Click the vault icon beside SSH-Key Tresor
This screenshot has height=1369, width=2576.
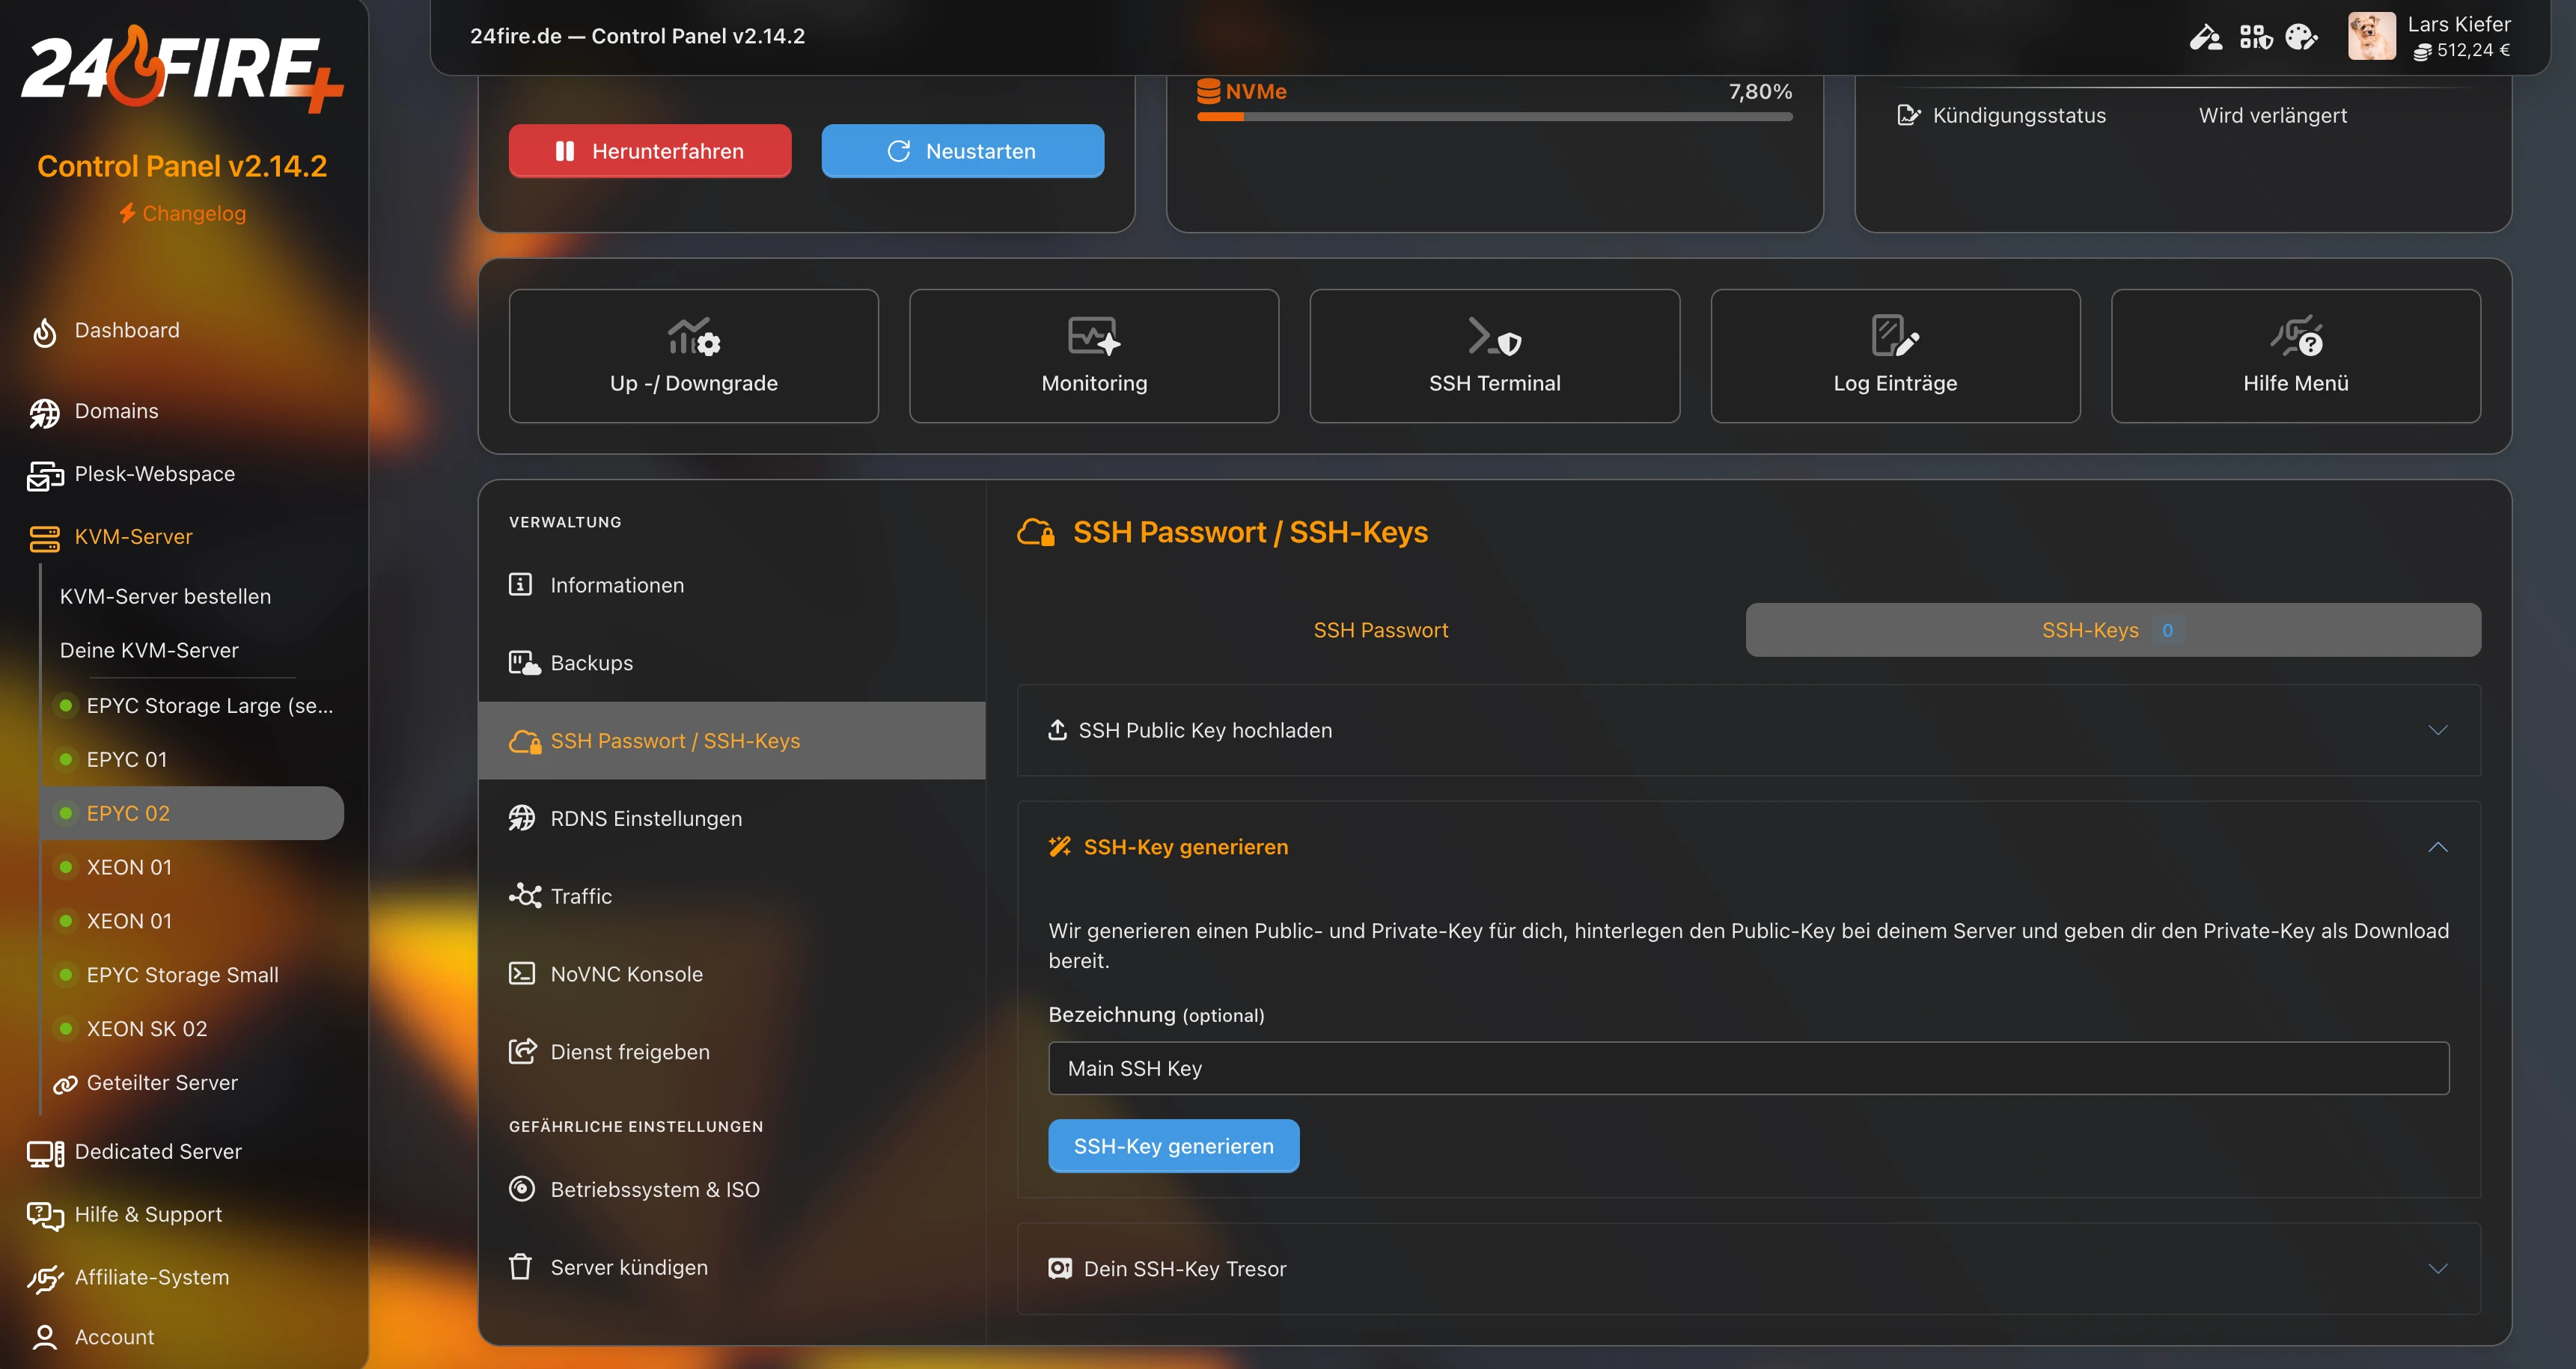click(x=1059, y=1270)
